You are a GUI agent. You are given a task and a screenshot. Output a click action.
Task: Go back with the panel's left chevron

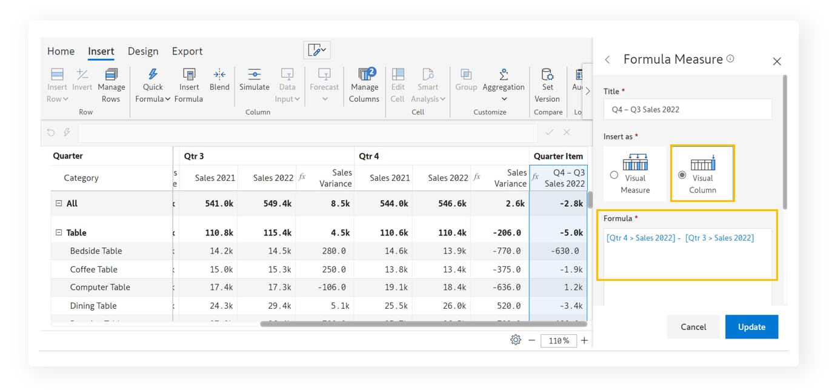[x=608, y=59]
